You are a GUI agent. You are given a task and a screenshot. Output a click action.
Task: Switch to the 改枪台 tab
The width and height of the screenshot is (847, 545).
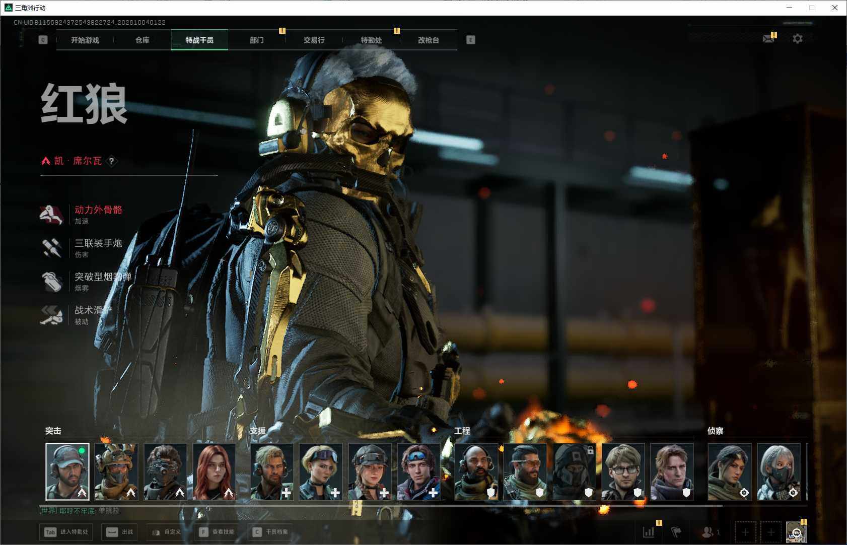429,40
